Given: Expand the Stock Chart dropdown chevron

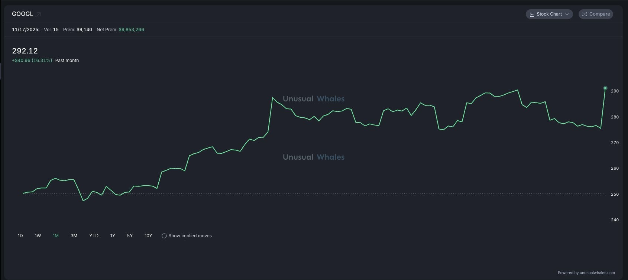Looking at the screenshot, I should pos(567,14).
